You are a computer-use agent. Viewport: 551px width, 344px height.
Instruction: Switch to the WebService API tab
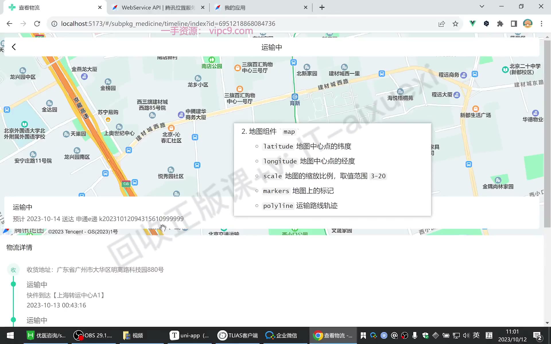[158, 7]
